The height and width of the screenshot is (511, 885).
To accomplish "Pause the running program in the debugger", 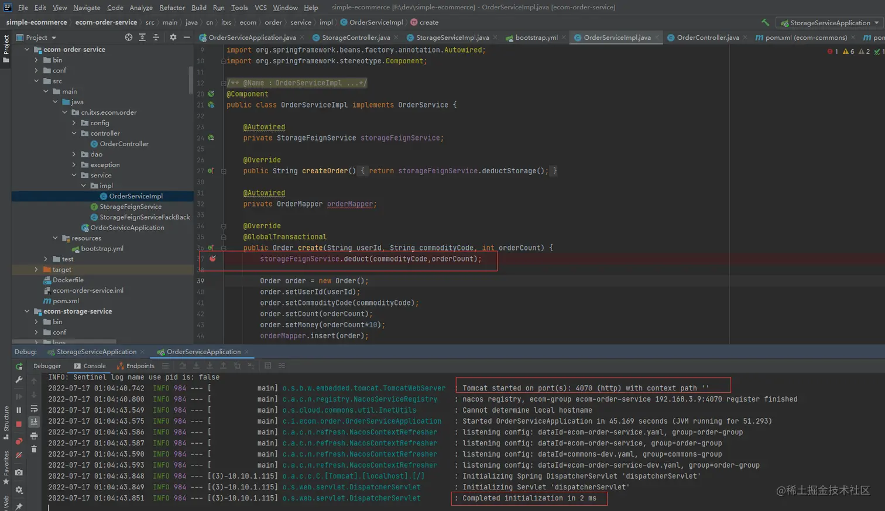I will 19,410.
